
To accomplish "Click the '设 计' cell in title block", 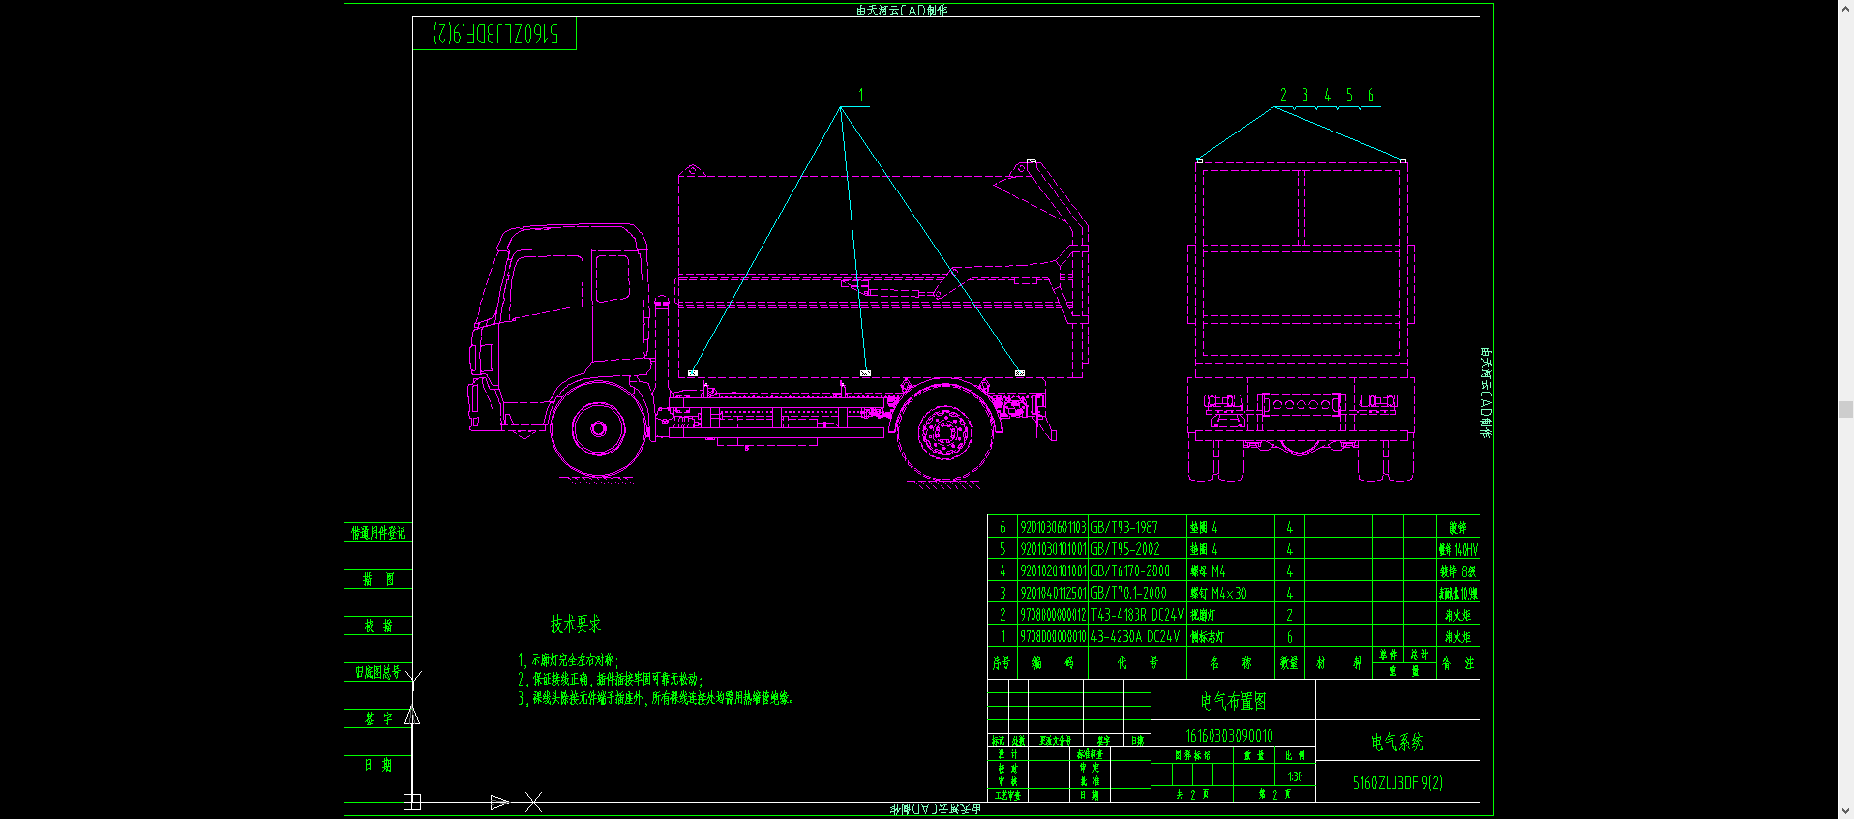I will 1007,754.
